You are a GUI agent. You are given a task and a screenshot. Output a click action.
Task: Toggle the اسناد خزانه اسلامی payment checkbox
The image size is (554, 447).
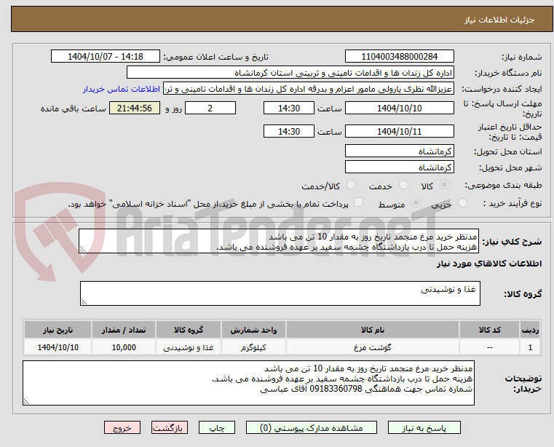pos(359,202)
